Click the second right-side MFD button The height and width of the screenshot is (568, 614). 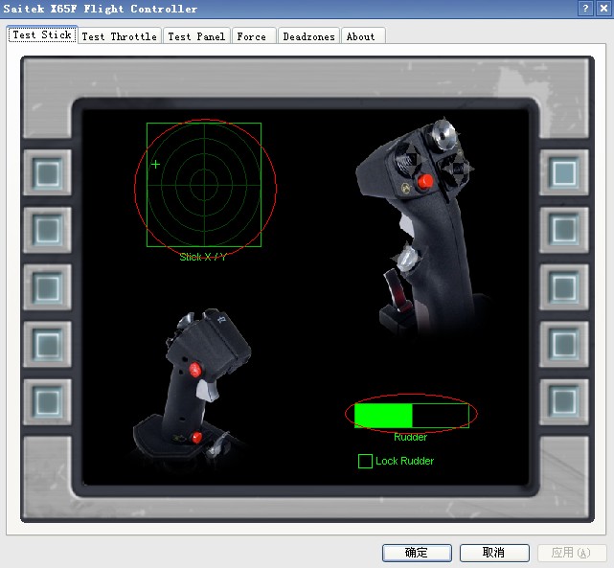click(x=564, y=229)
